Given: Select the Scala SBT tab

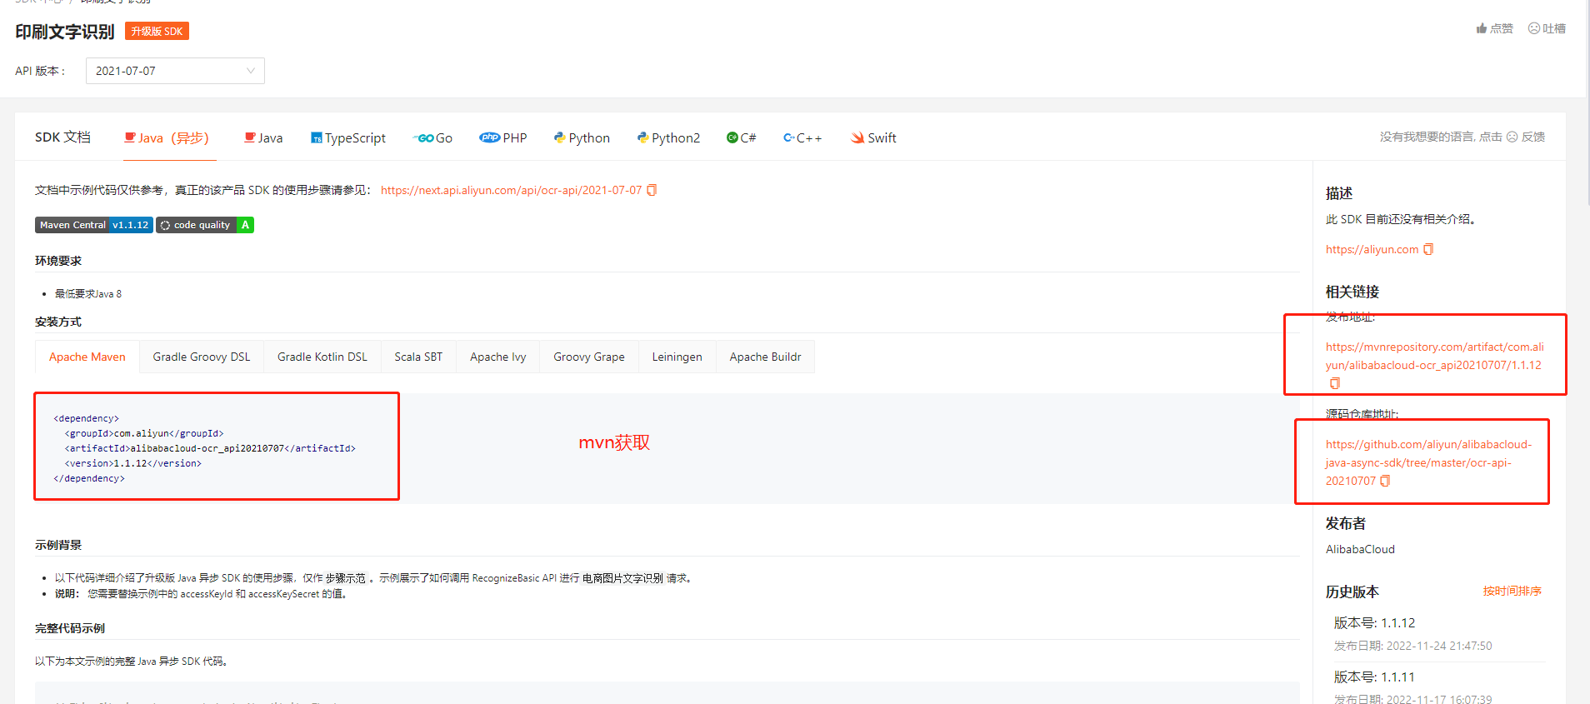Looking at the screenshot, I should (418, 357).
